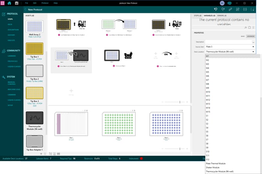This screenshot has width=262, height=174.
Task: Select the Eject Tips forklift step
Action: tap(167, 28)
